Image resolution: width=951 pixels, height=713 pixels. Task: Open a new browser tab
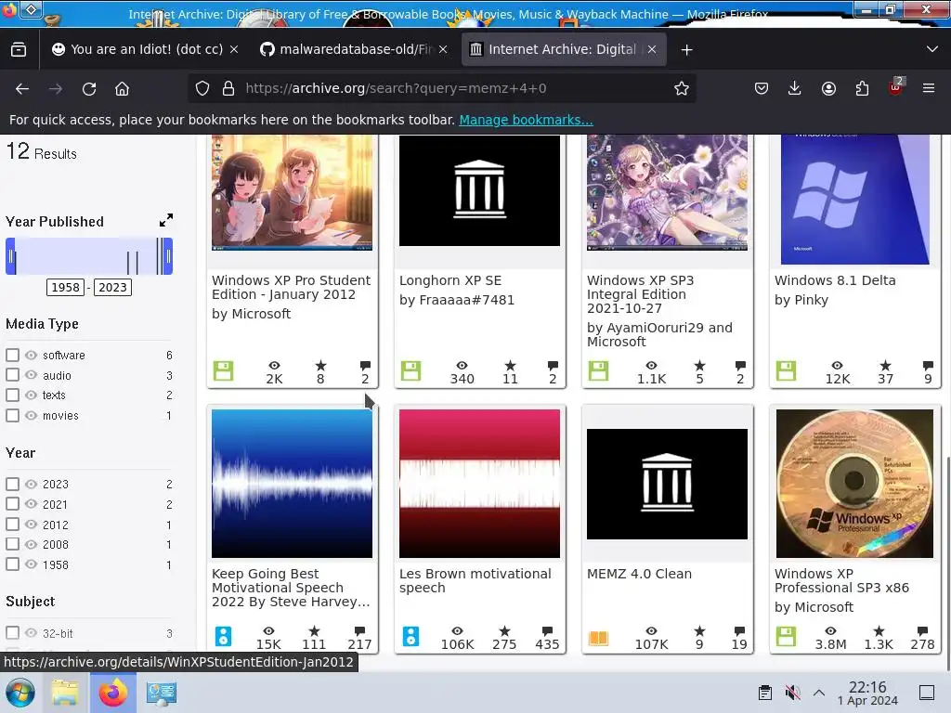(686, 50)
